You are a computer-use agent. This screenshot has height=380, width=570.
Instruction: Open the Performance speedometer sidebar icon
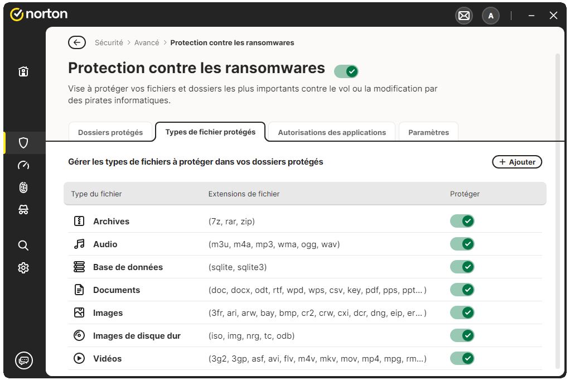click(23, 165)
